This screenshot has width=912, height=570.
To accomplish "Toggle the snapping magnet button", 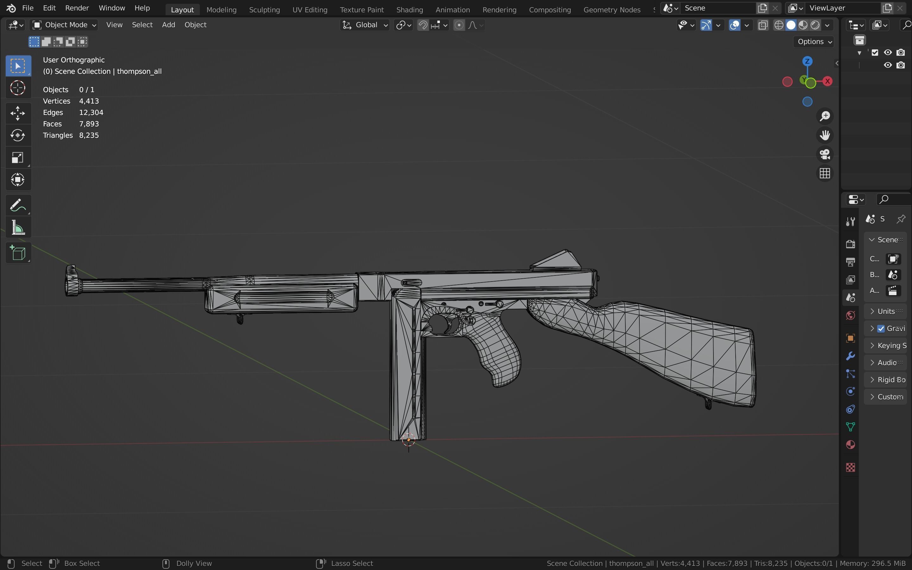I will click(x=423, y=25).
